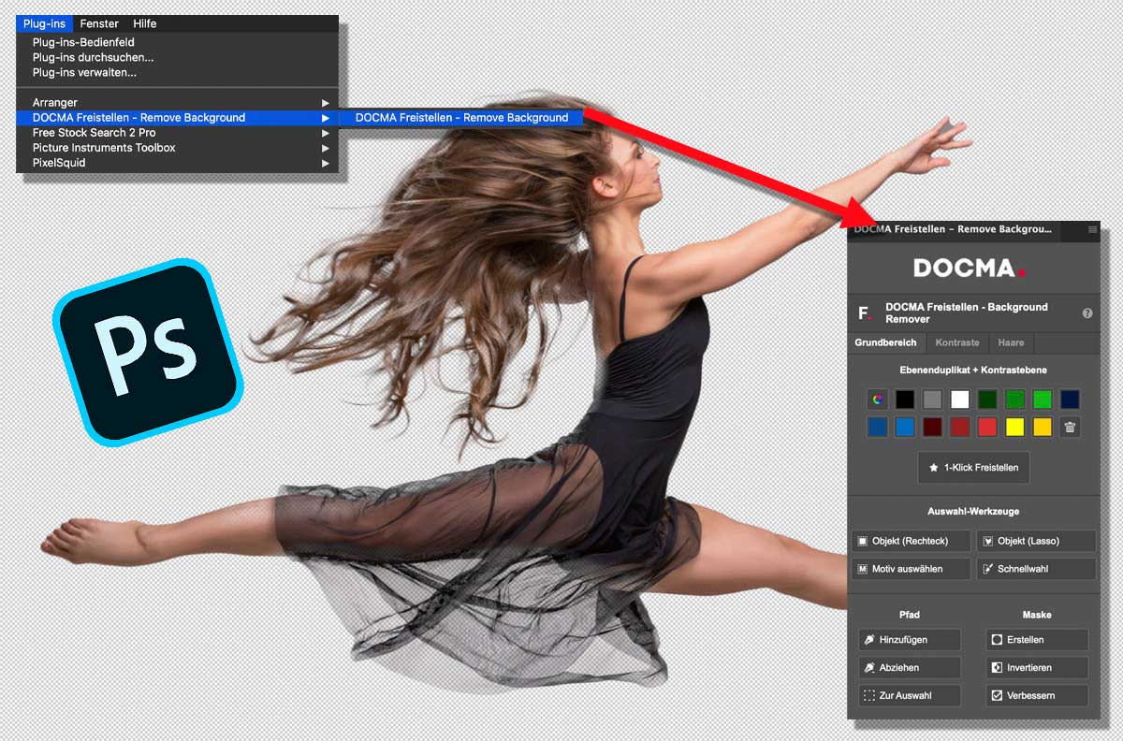1123x741 pixels.
Task: Pick the golden orange-yellow swatch
Action: [x=1043, y=428]
